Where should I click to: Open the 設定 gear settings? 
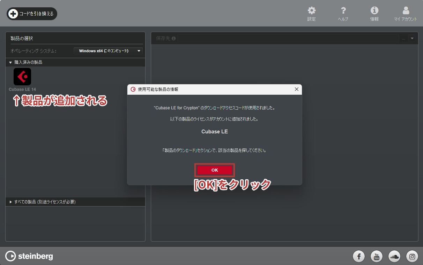(311, 14)
